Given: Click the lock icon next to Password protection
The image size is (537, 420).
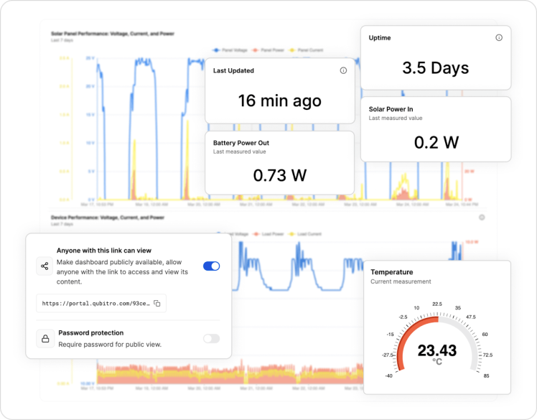Looking at the screenshot, I should (x=45, y=338).
